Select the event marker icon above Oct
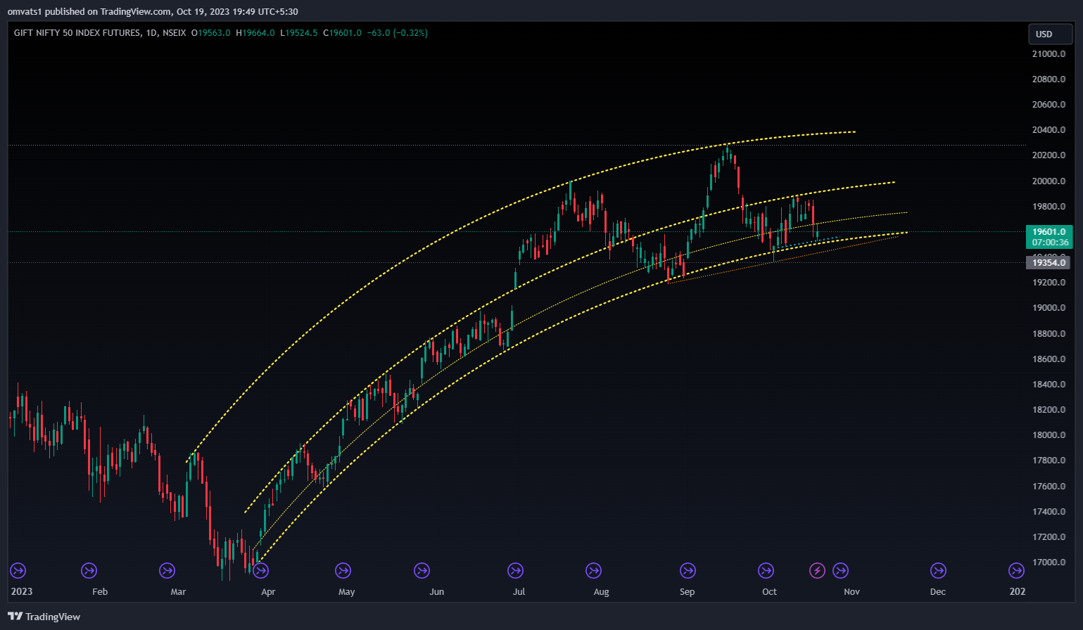This screenshot has width=1083, height=630. point(766,570)
